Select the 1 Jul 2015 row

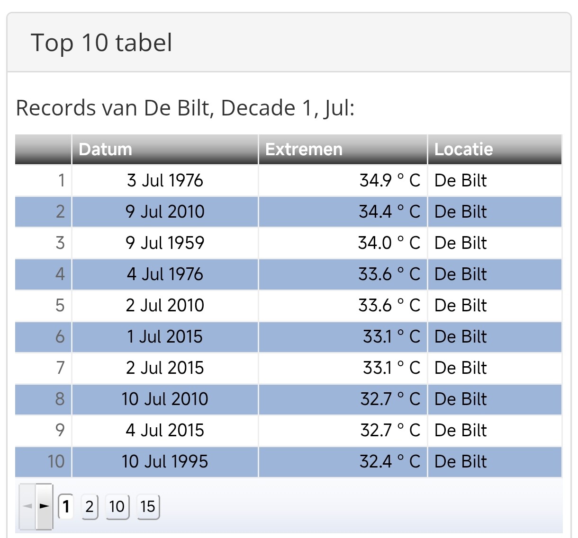tap(165, 336)
